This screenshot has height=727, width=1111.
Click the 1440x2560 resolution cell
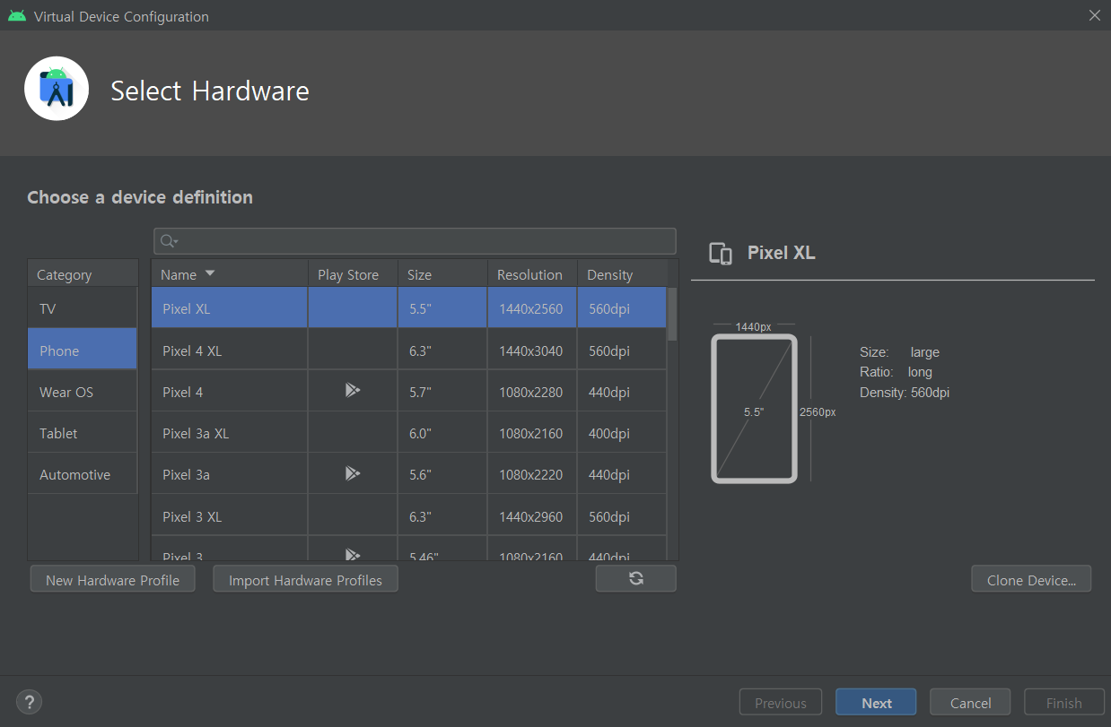(532, 308)
